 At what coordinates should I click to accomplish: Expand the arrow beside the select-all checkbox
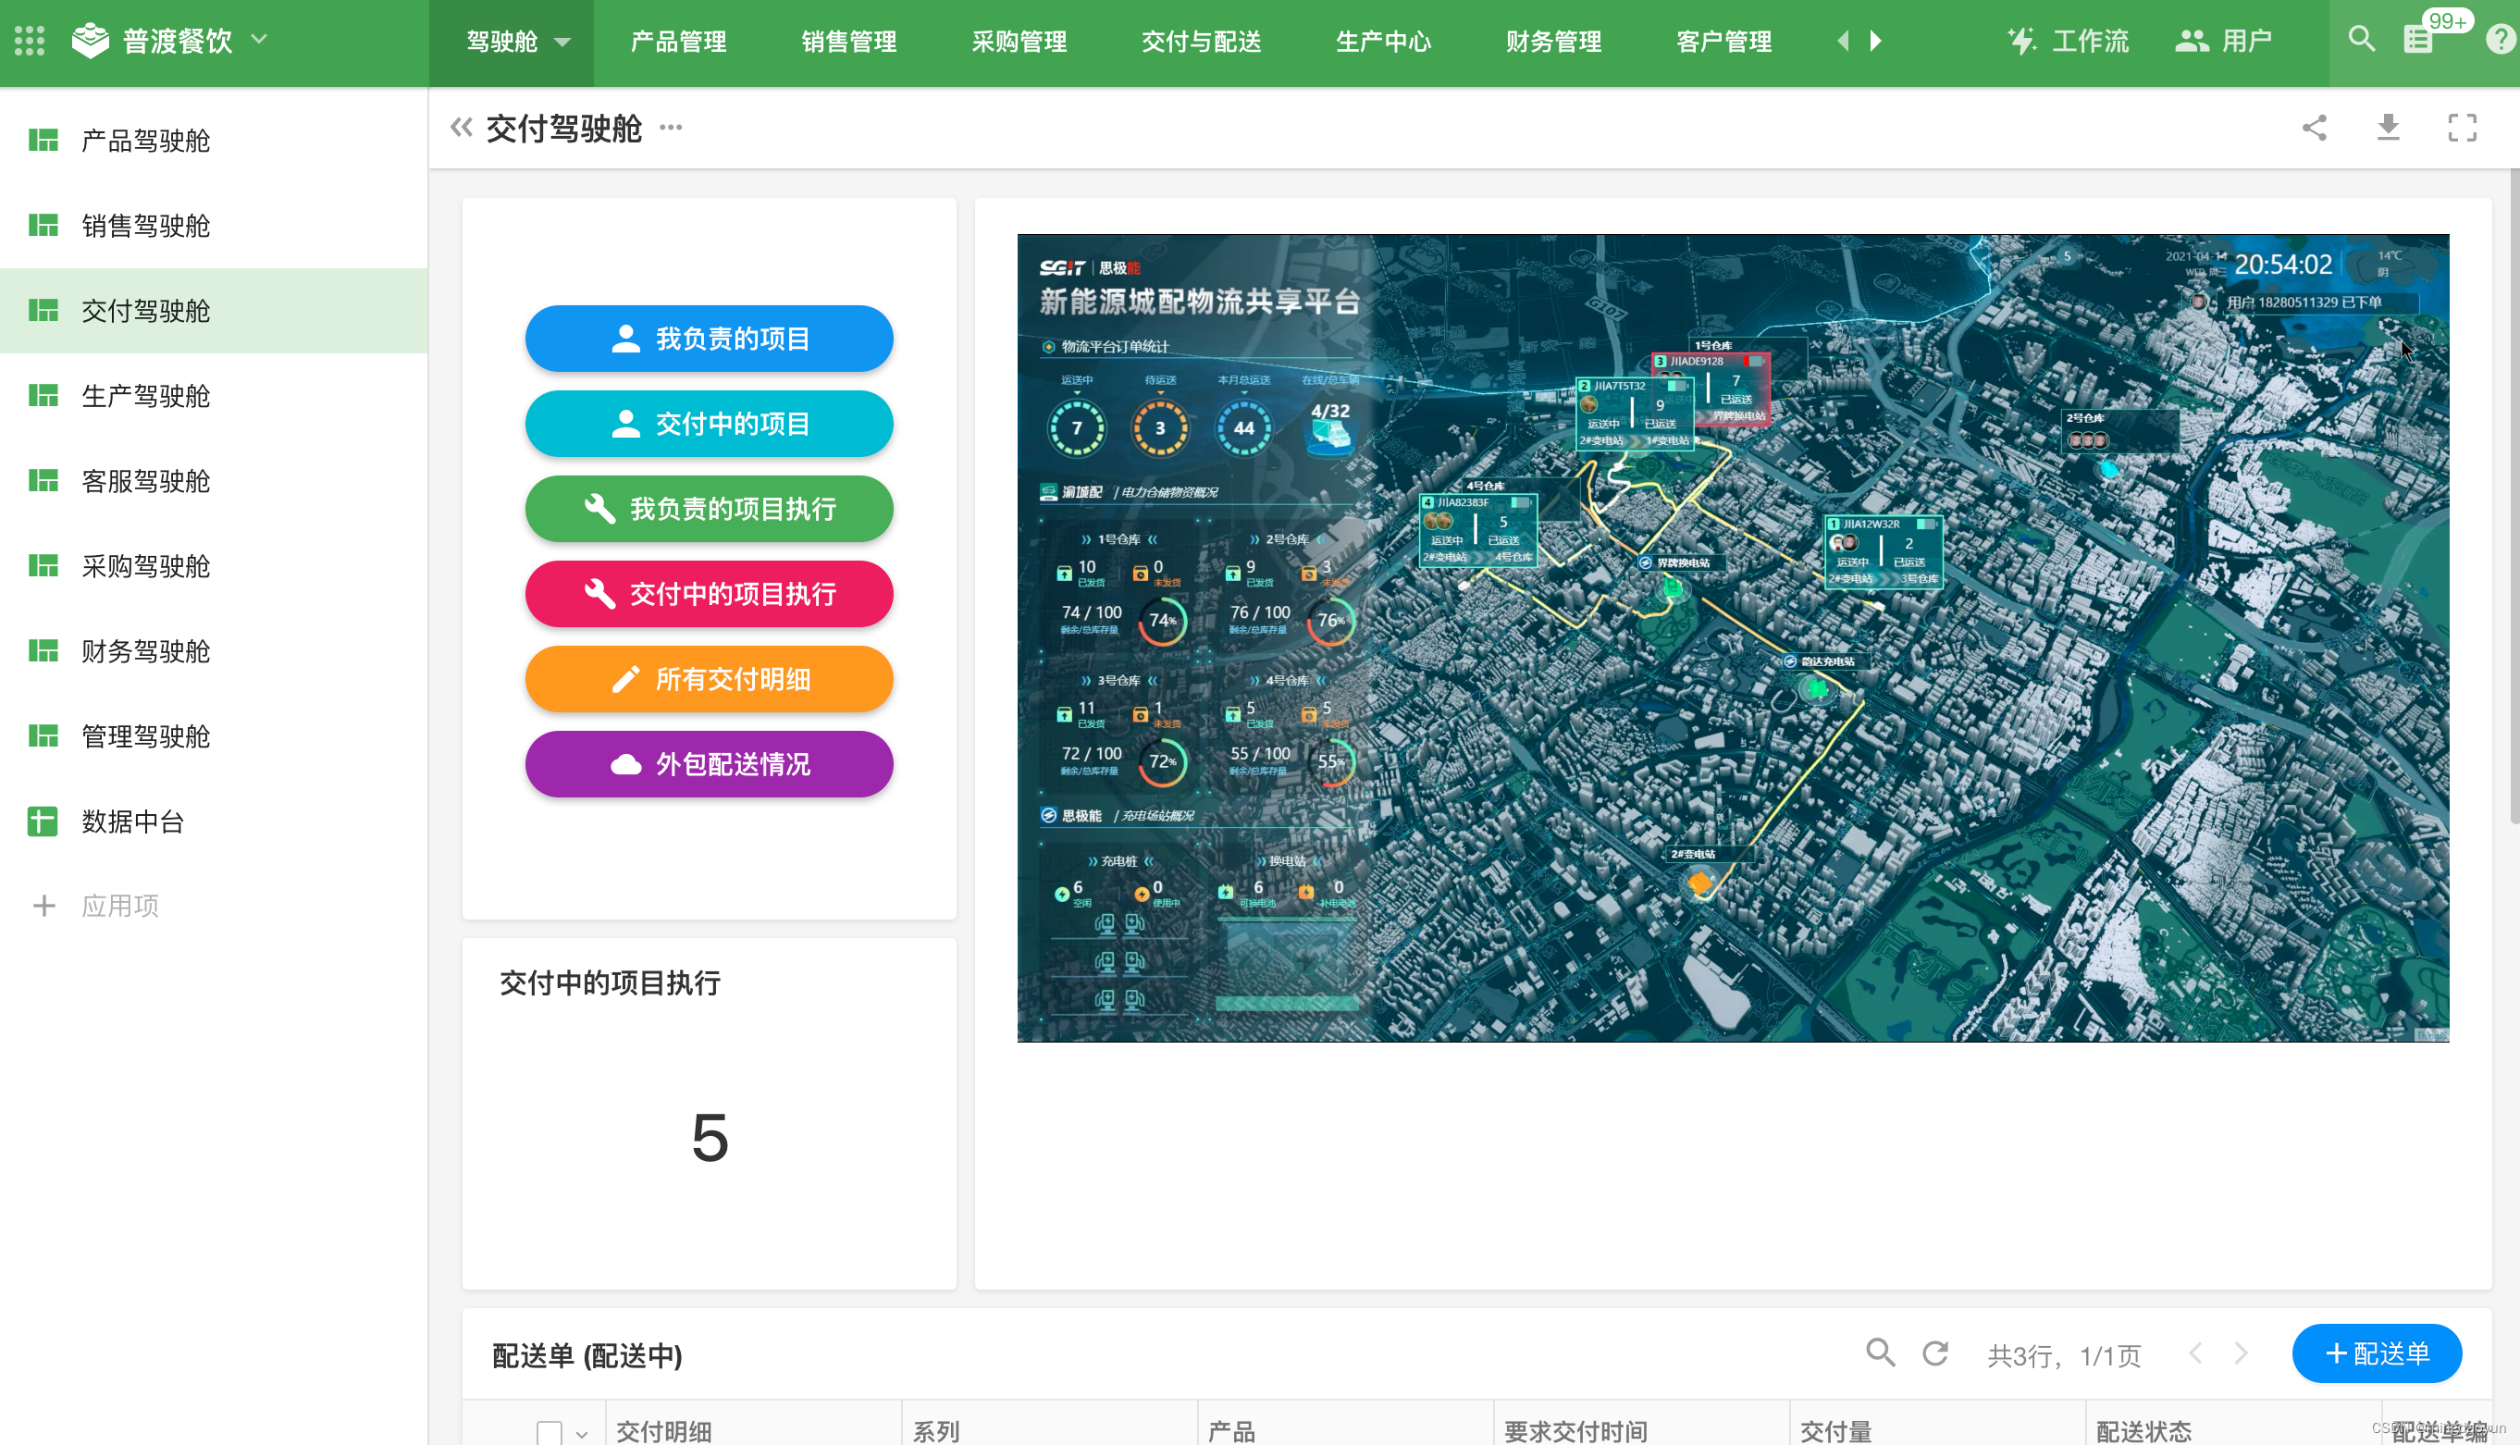[581, 1435]
